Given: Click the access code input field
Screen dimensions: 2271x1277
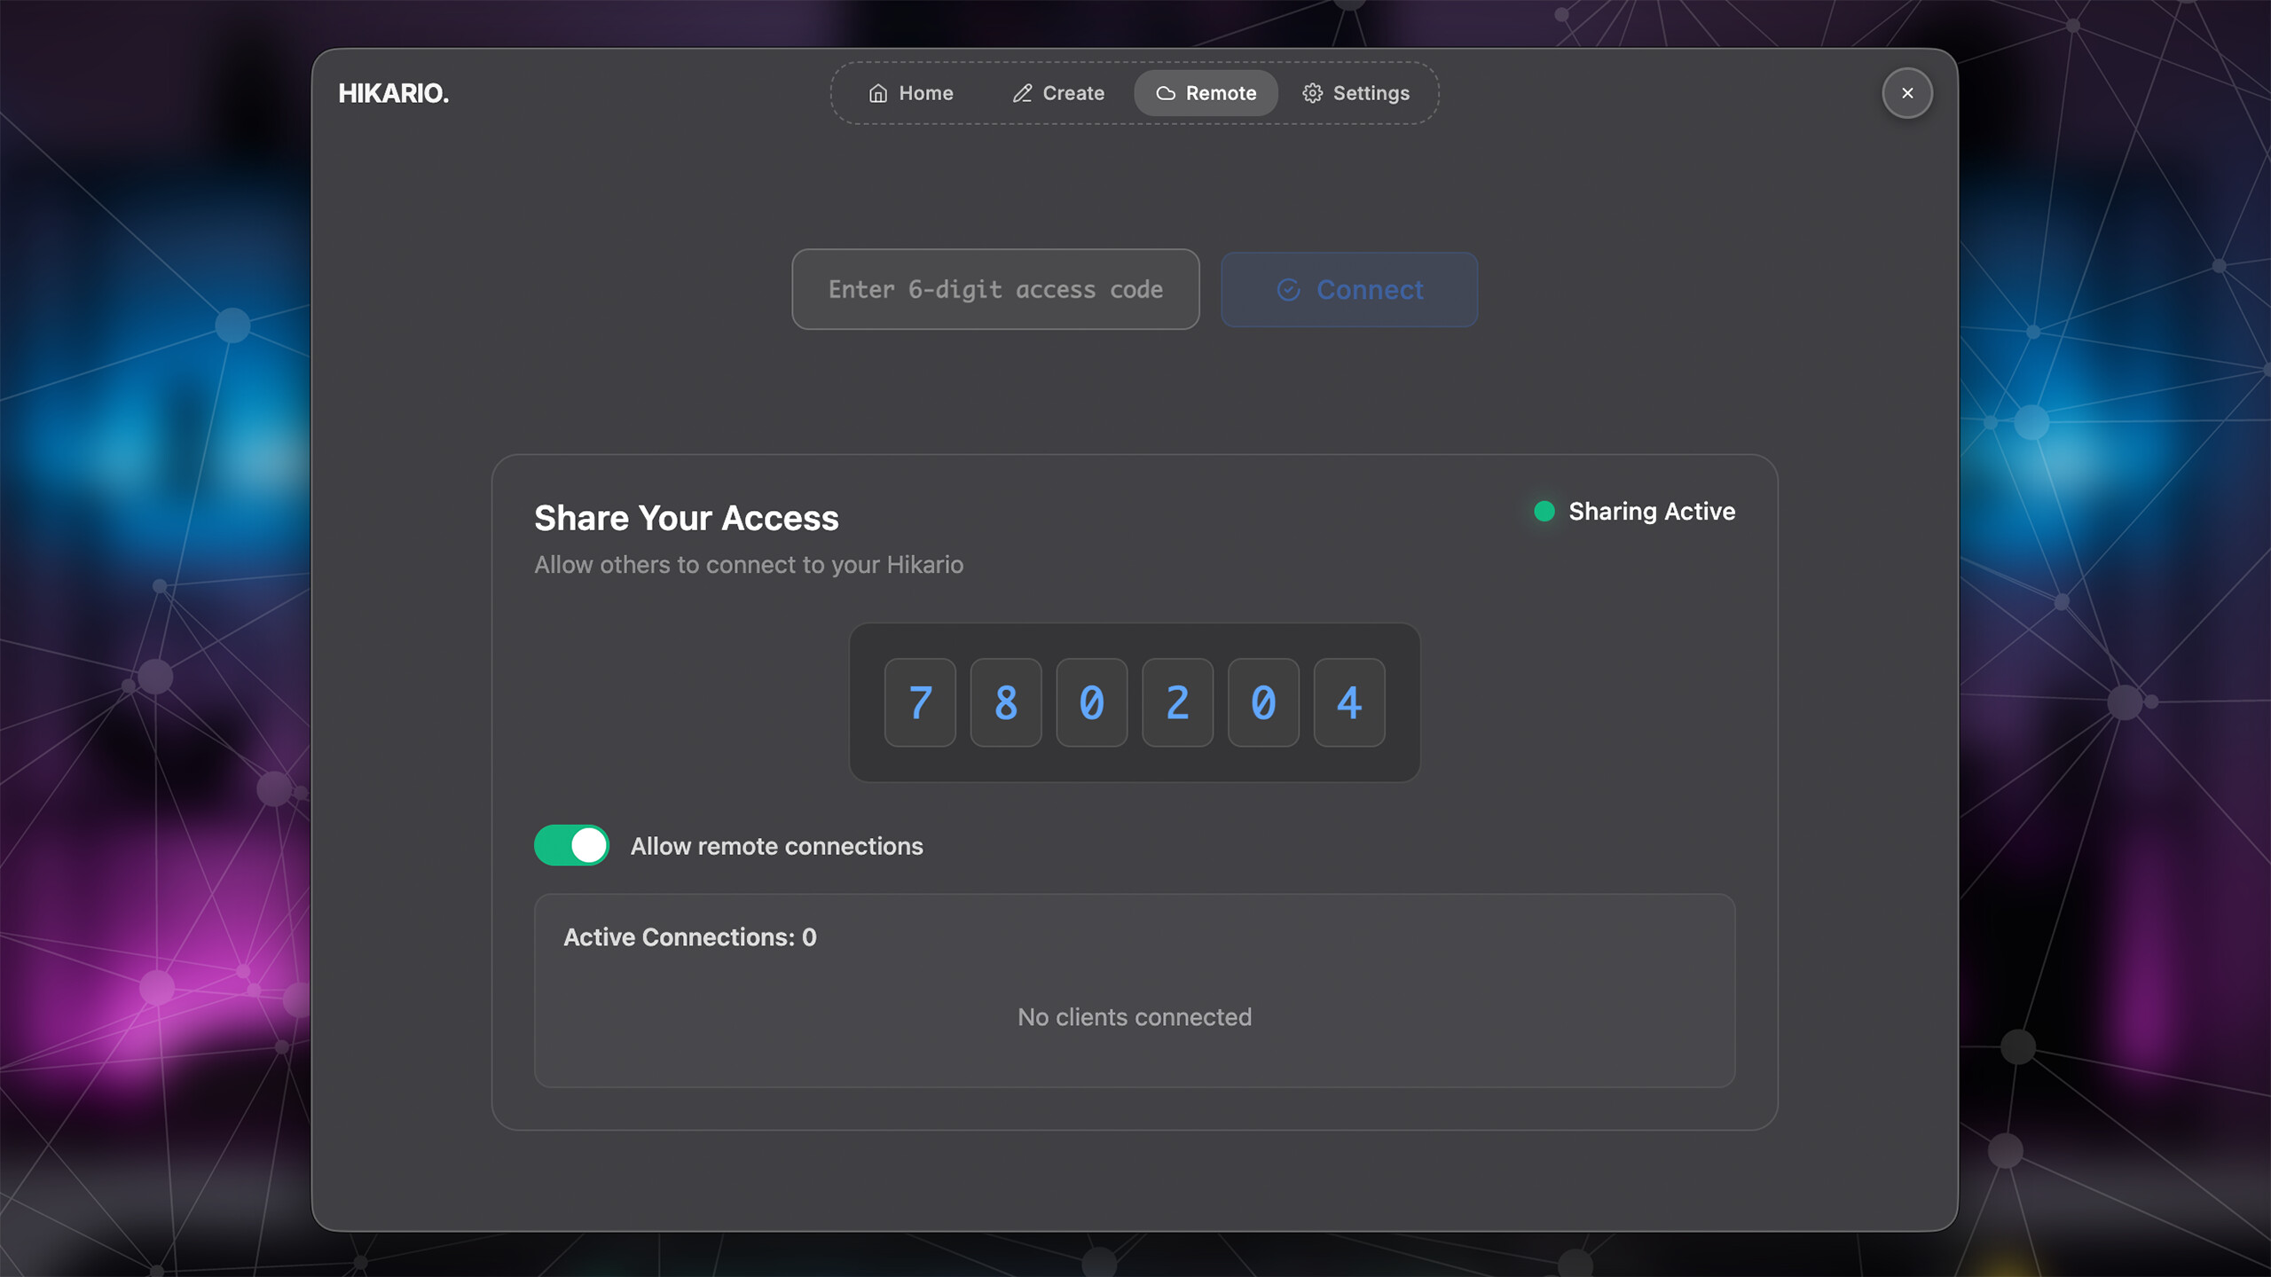Looking at the screenshot, I should [x=995, y=289].
